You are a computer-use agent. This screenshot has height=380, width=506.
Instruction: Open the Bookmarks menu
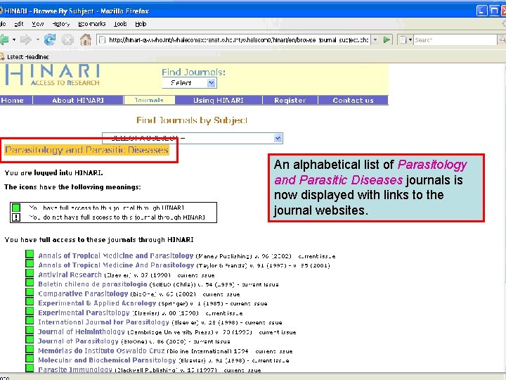click(92, 24)
